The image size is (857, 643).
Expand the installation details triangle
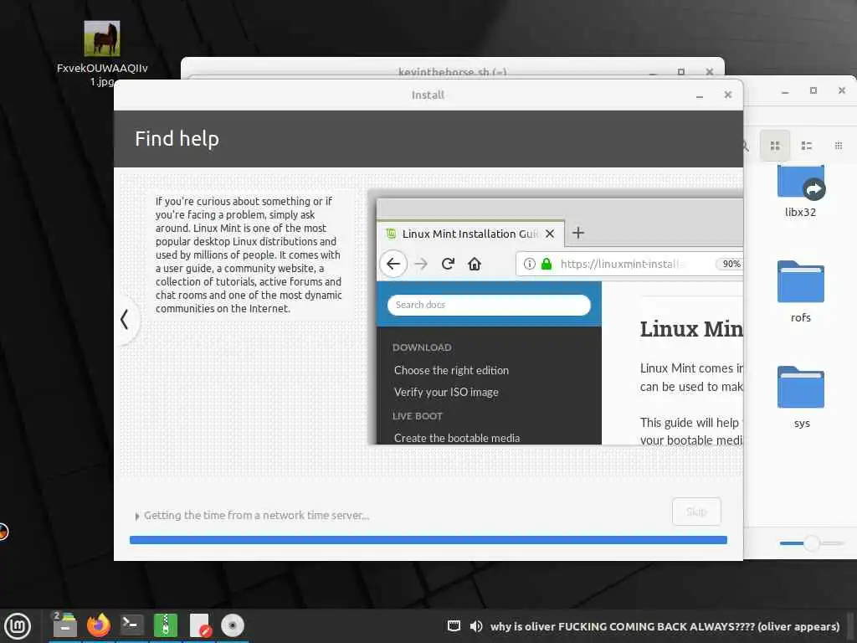coord(136,516)
